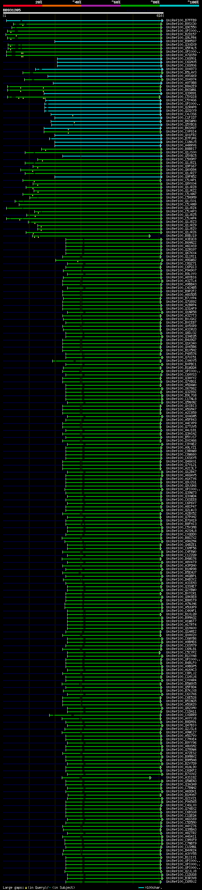The width and height of the screenshot is (202, 890).
Task: Select hit label UniRef100_P94907
Action: coord(181,271)
